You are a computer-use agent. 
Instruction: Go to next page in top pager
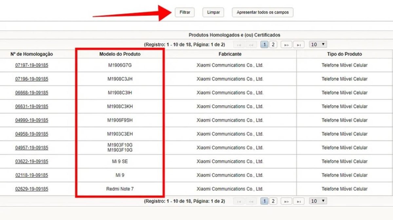pyautogui.click(x=287, y=45)
